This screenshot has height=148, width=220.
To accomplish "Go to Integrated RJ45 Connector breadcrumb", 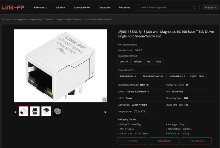I will click(41, 19).
